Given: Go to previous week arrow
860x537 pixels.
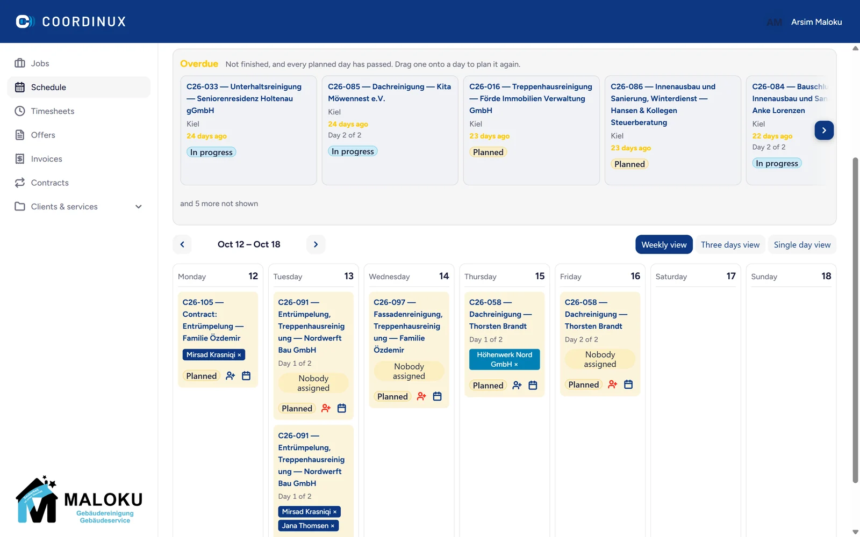Looking at the screenshot, I should tap(182, 244).
